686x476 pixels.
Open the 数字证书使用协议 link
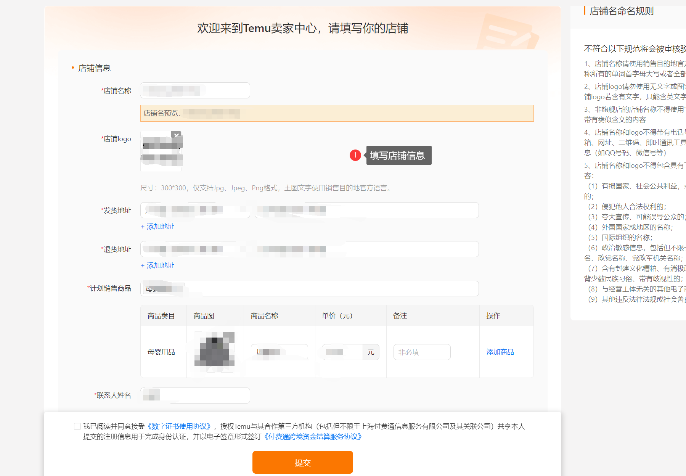coord(179,426)
